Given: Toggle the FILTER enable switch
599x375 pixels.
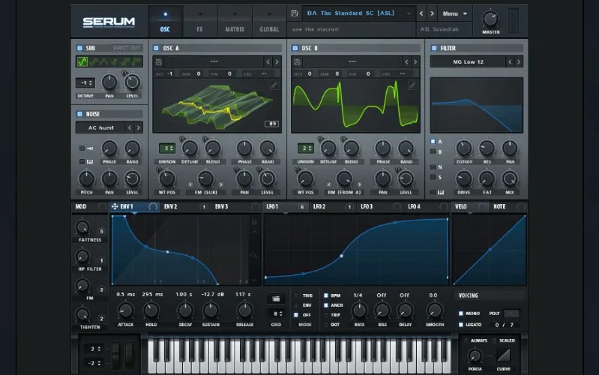Looking at the screenshot, I should (434, 48).
